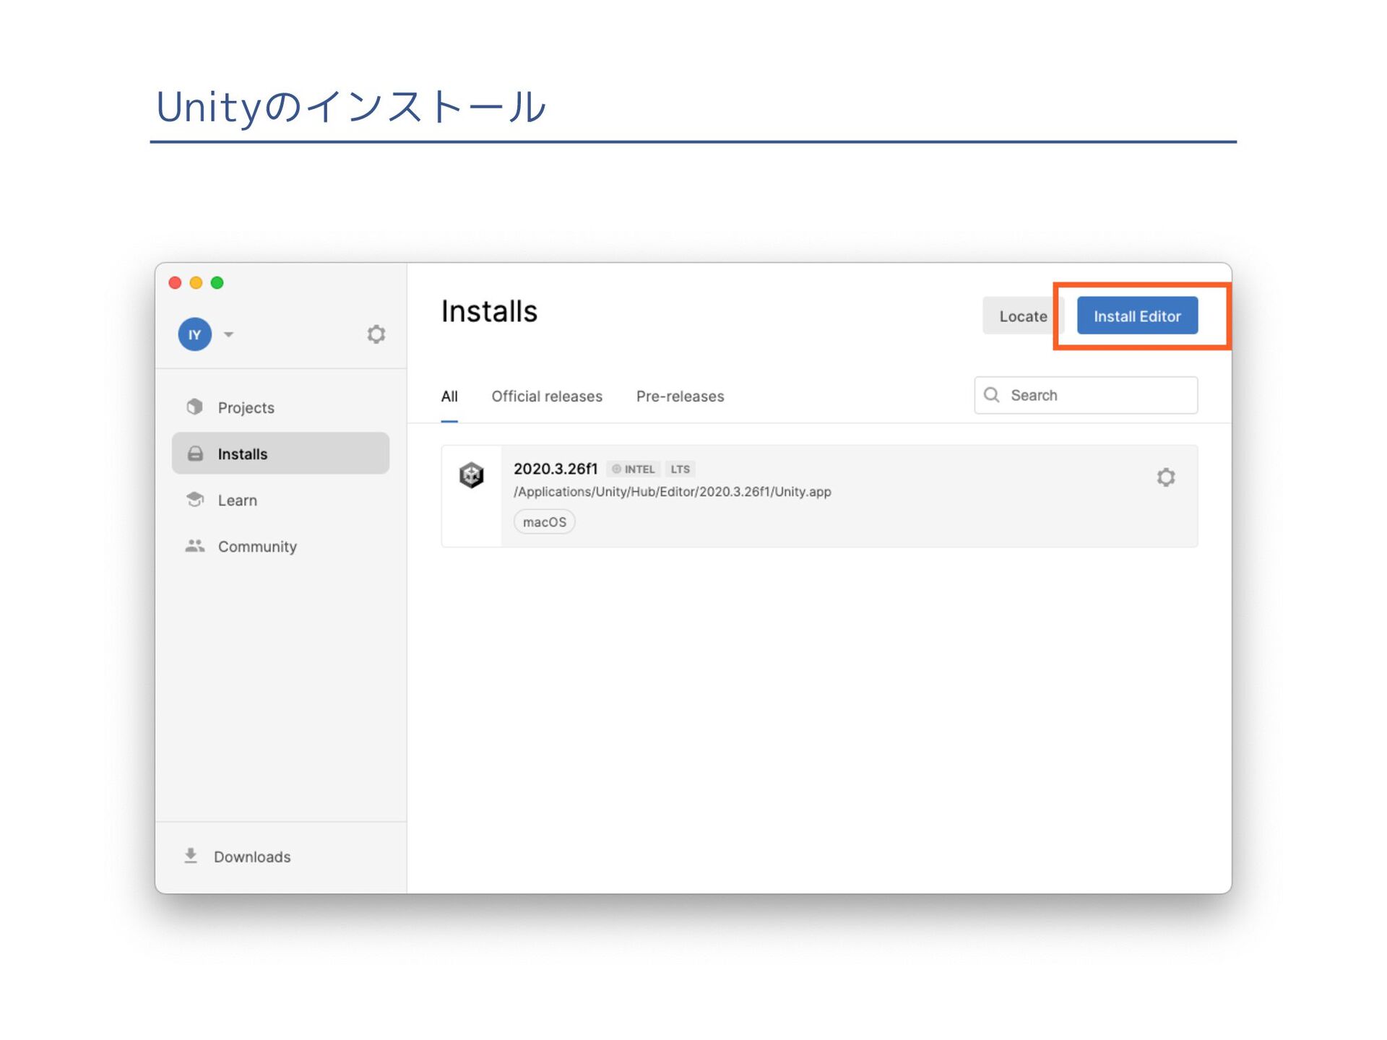Screen dimensions: 1387x1040
Task: Switch to the All tab
Action: tap(449, 396)
